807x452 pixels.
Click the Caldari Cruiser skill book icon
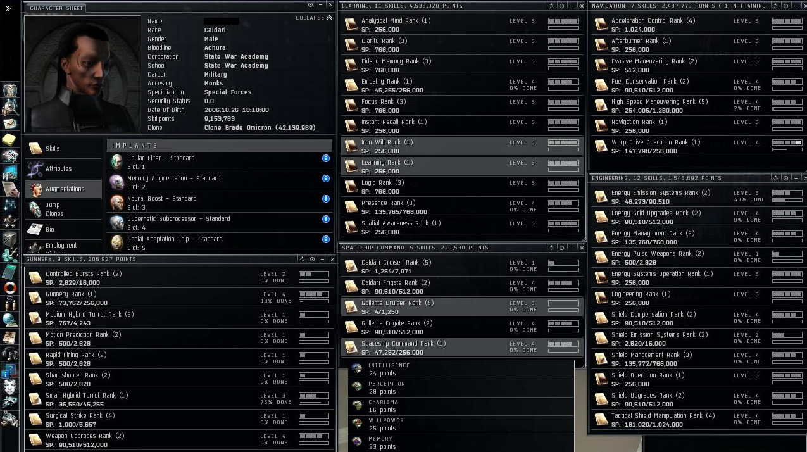351,267
